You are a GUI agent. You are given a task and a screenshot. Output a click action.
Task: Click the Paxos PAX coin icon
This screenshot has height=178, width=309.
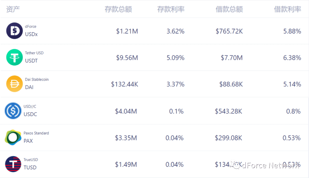[x=13, y=137]
